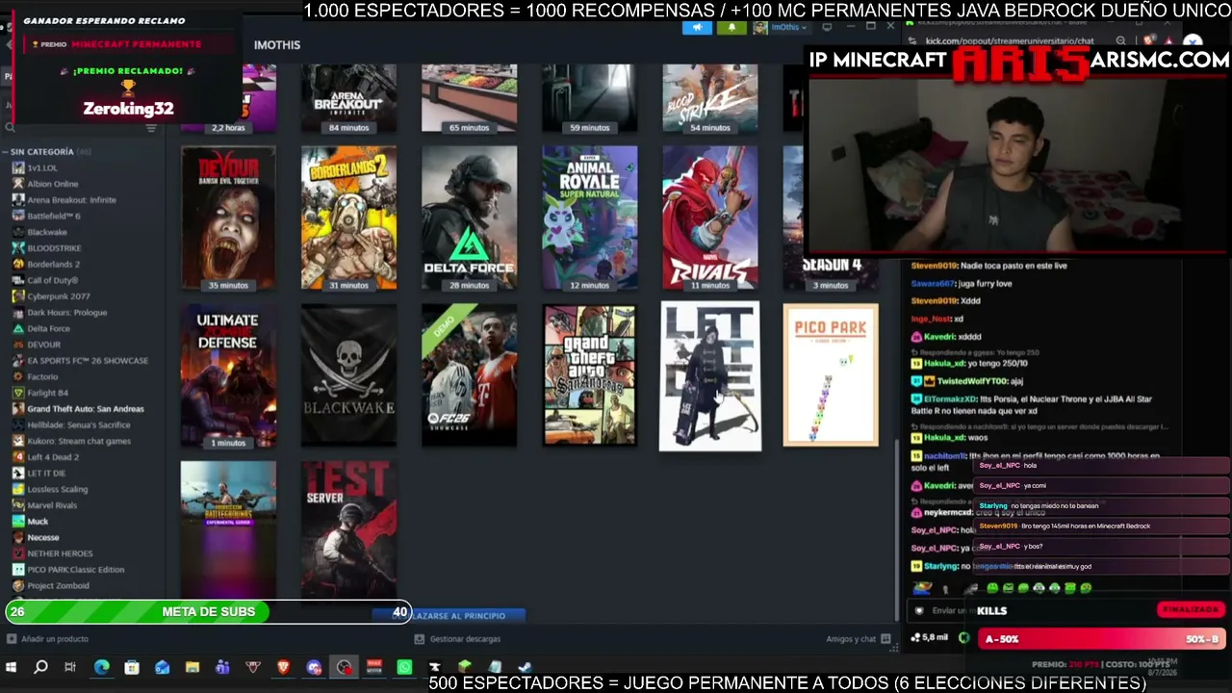
Task: Select PICO PARK:Classic Edition in sidebar
Action: 76,570
